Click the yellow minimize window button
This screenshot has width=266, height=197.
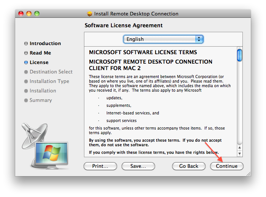click(x=29, y=14)
